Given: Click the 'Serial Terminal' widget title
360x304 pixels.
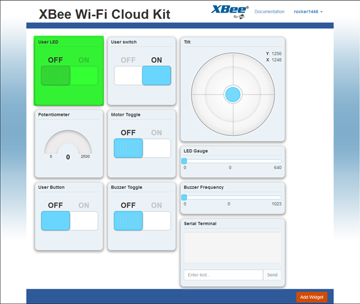Looking at the screenshot, I should (x=200, y=223).
